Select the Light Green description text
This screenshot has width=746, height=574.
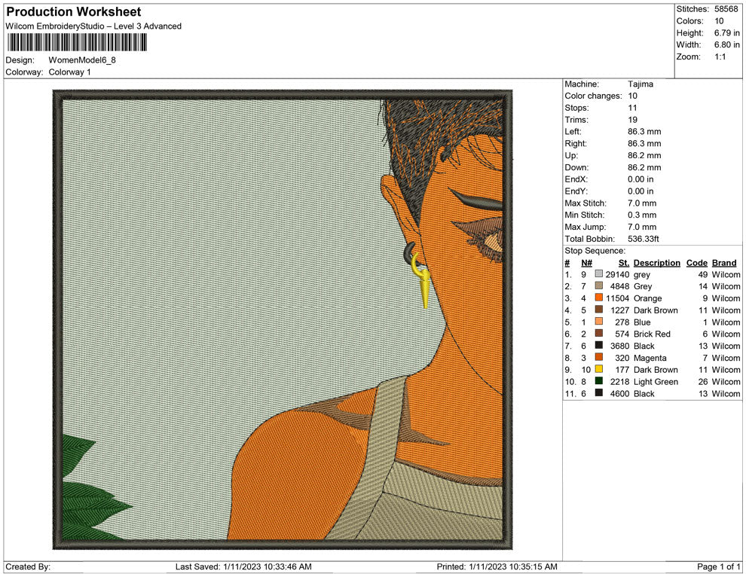(x=656, y=382)
